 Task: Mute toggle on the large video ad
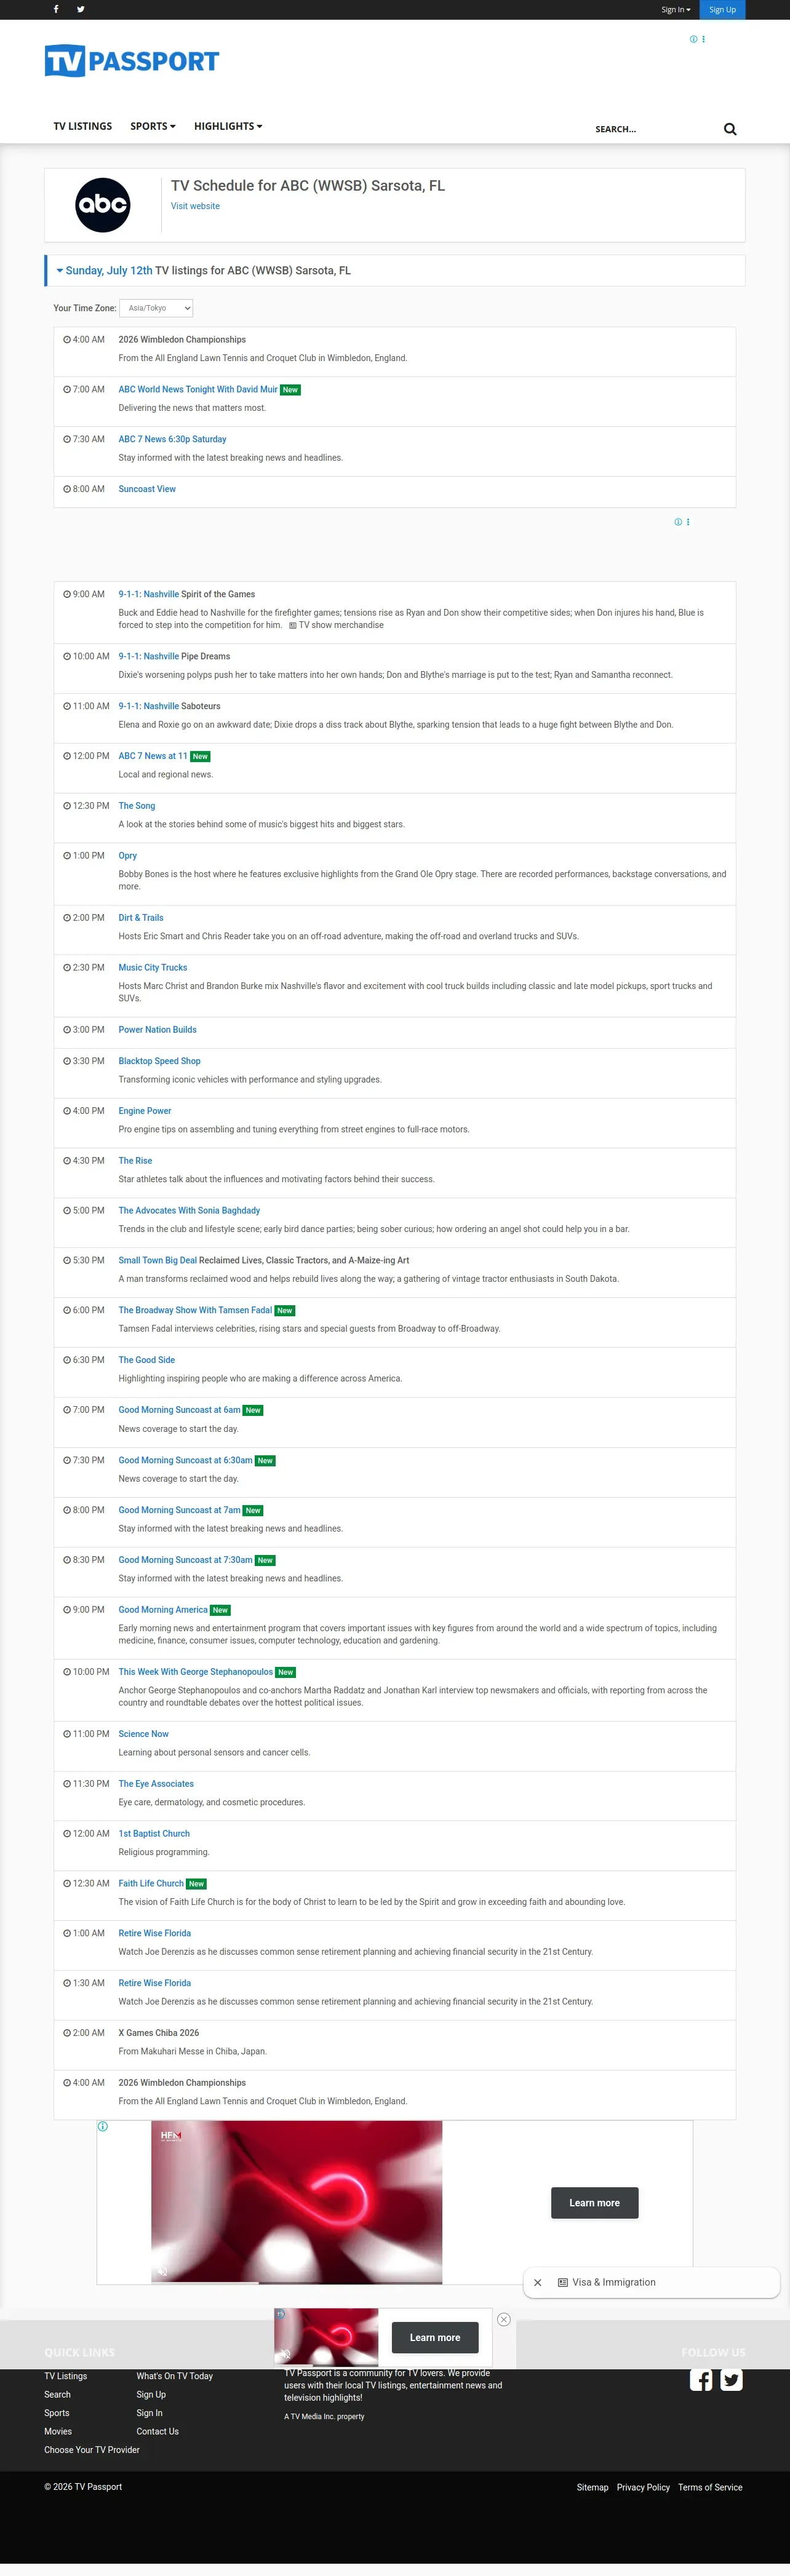coord(162,2272)
